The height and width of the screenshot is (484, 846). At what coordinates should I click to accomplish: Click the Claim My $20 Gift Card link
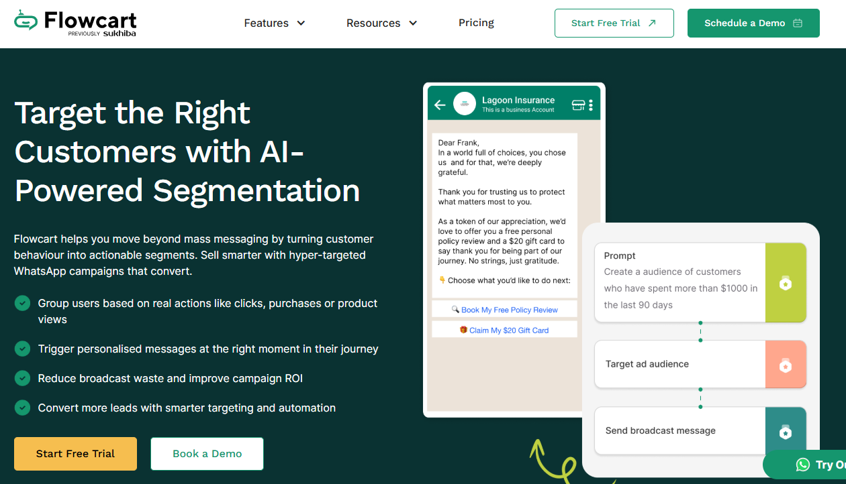click(505, 330)
